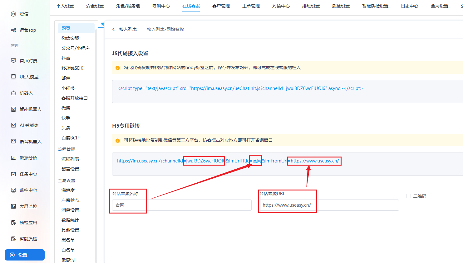Open the 呼叫中心 tab
Screen dimensions: 463x263
(161, 6)
